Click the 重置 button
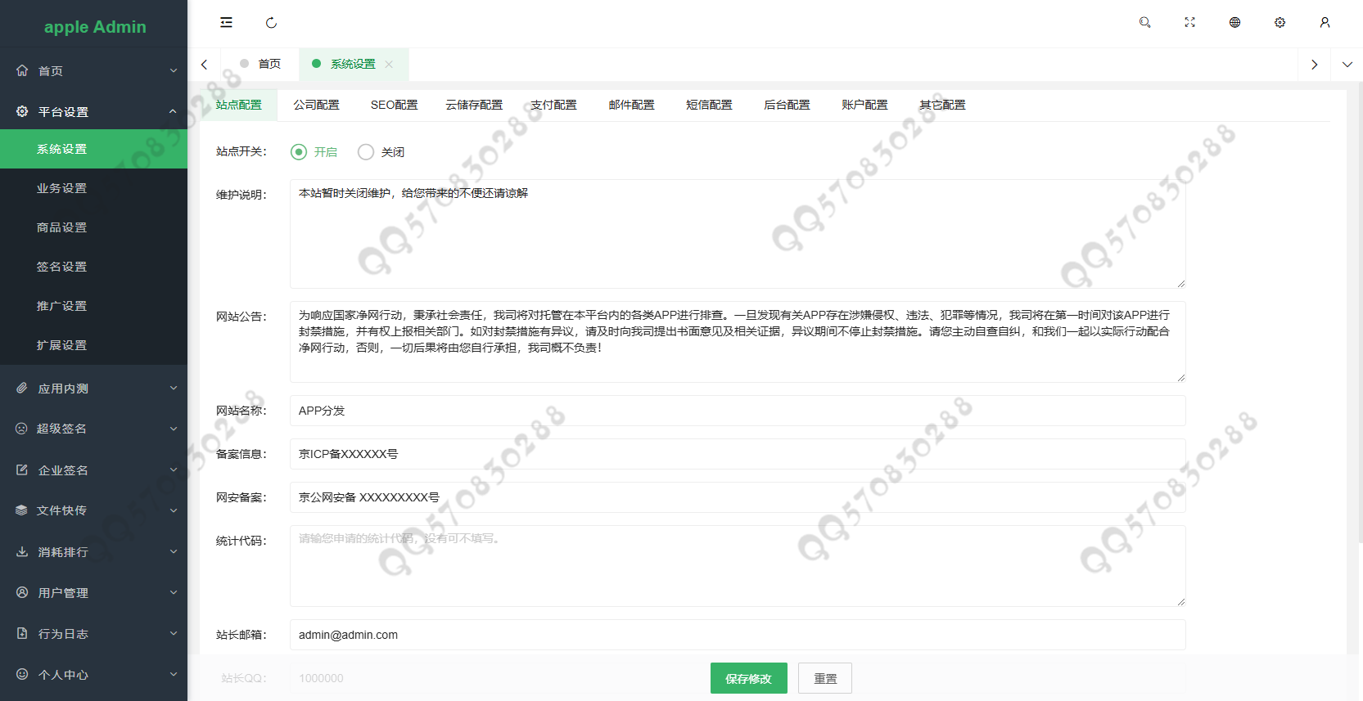This screenshot has width=1363, height=701. [x=824, y=679]
